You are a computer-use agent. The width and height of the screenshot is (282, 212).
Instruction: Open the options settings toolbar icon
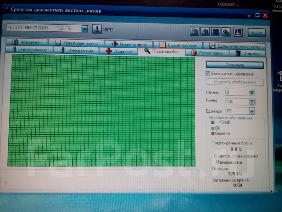226,32
